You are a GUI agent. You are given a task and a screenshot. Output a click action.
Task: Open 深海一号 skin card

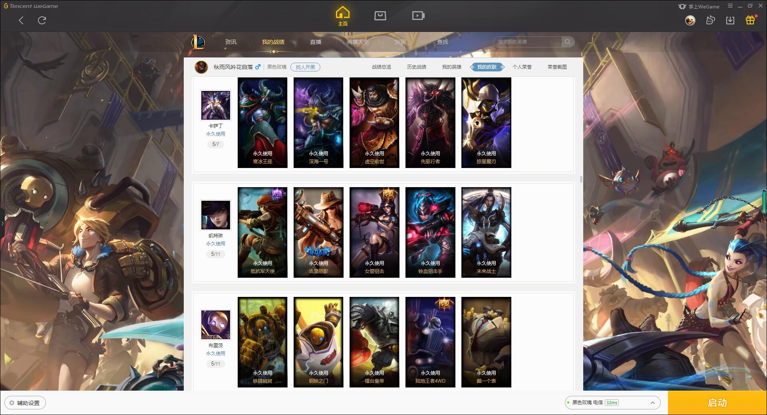[x=318, y=123]
